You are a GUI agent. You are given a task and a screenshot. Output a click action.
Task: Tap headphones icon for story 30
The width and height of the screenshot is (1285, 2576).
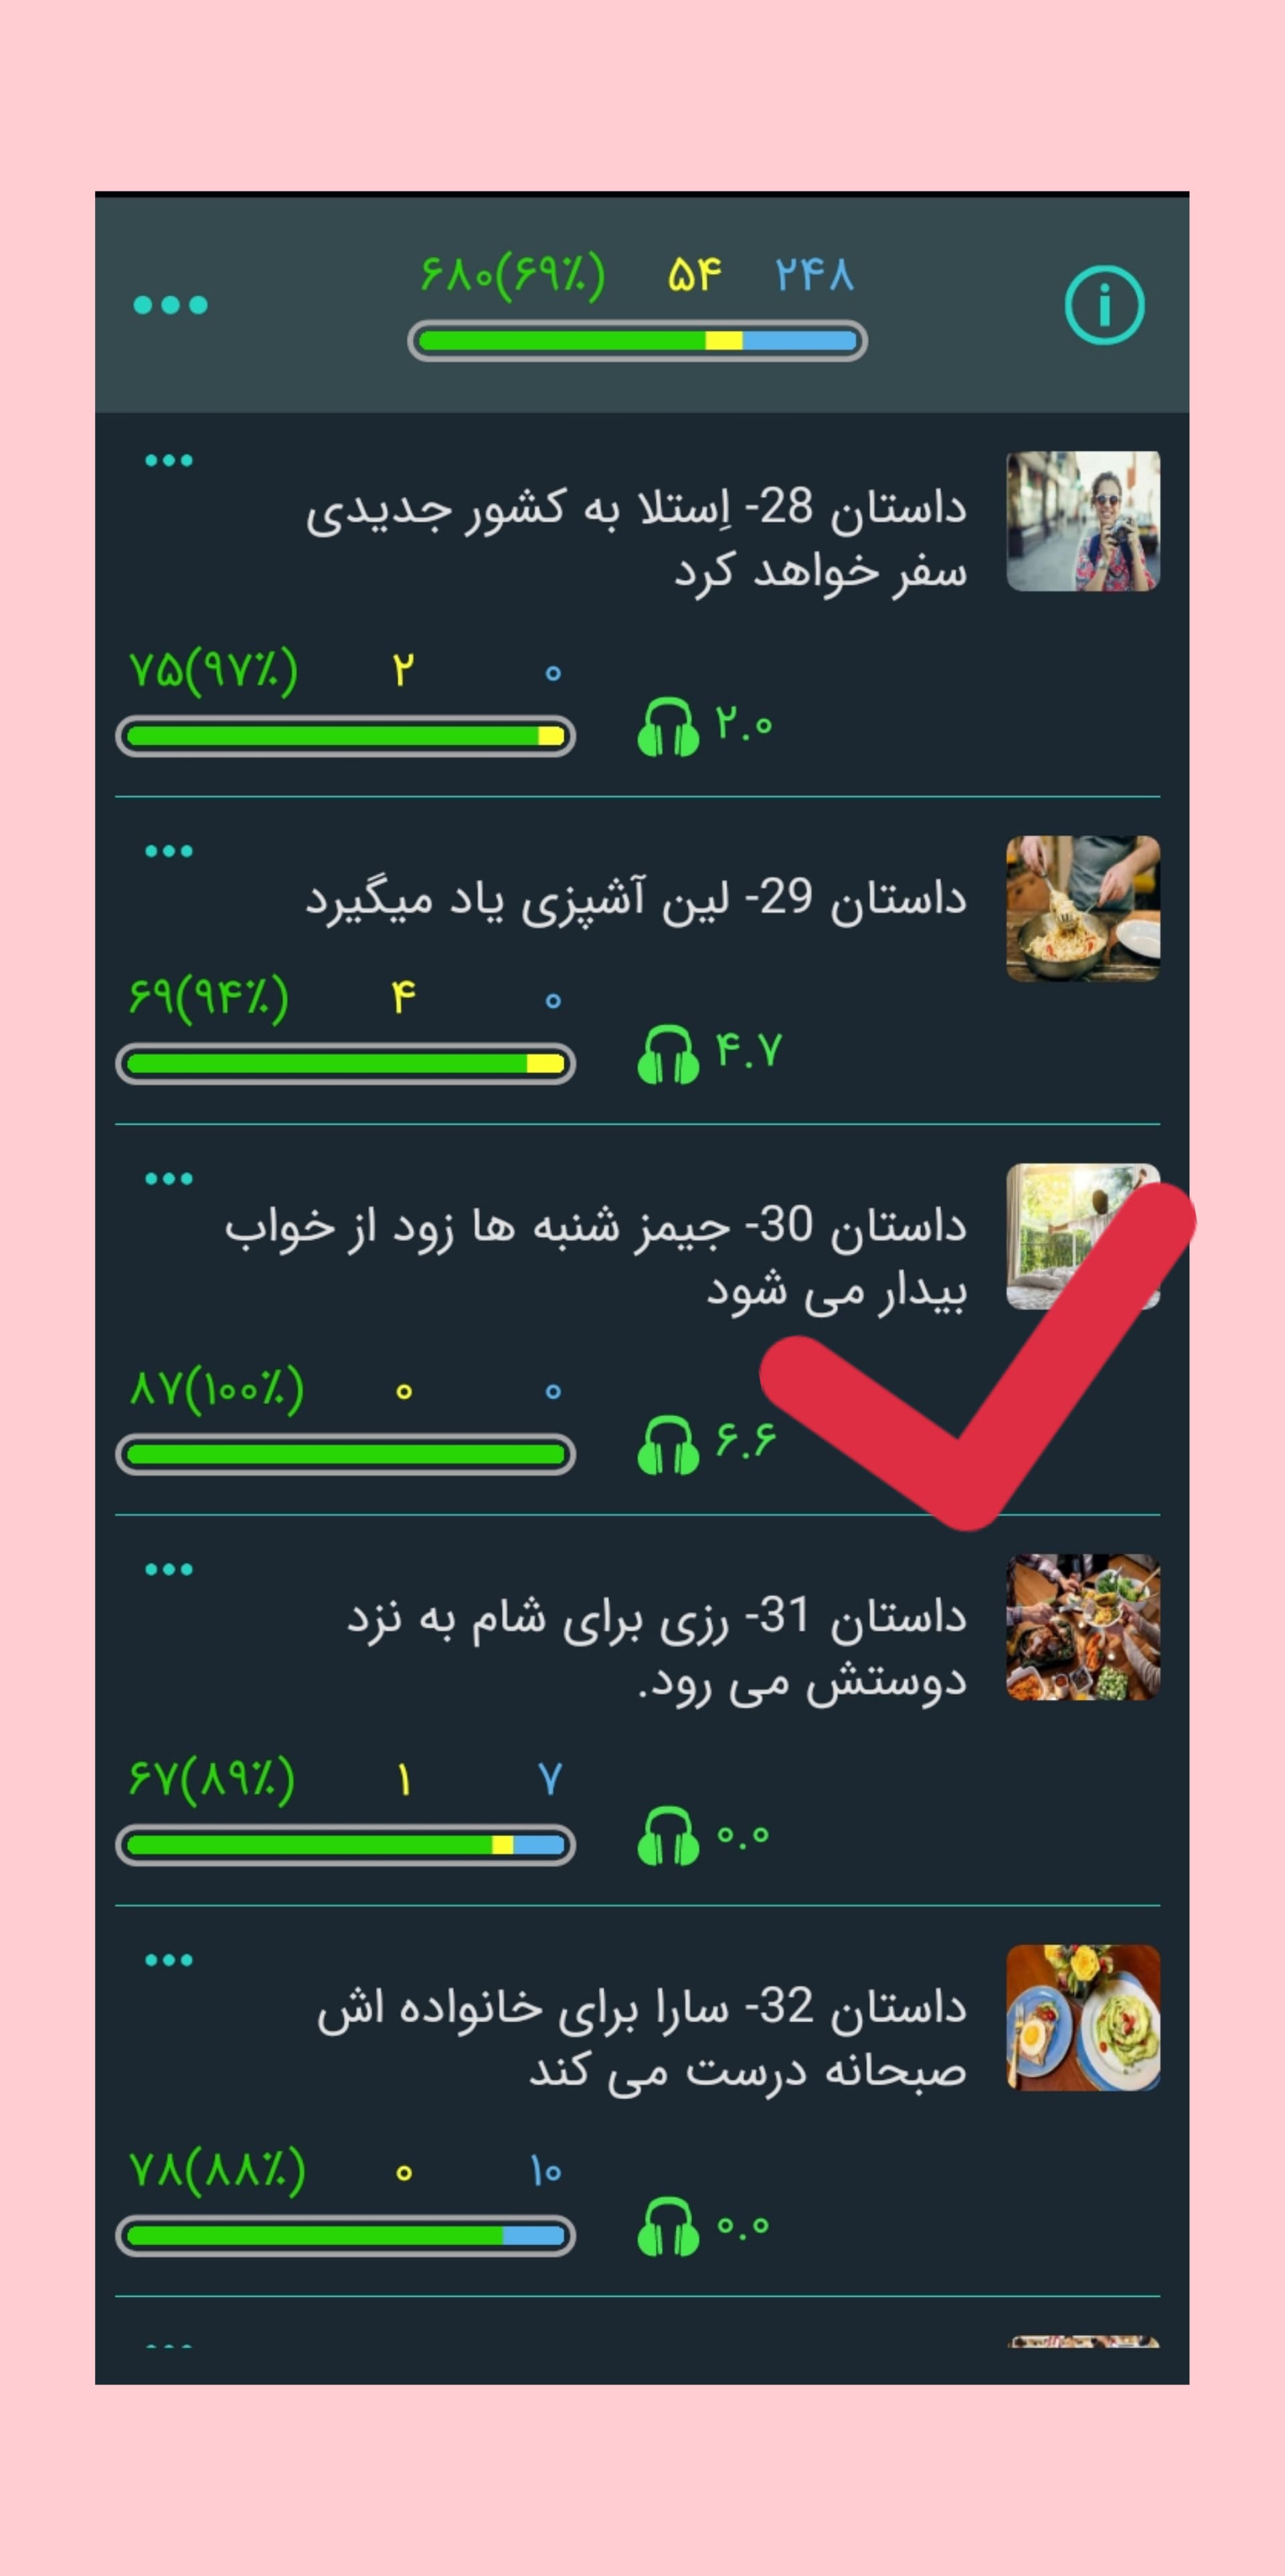pos(667,1445)
